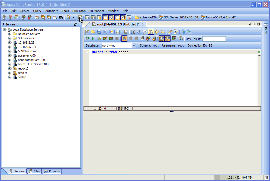Expand the sachin server node
Screen dimensions: 270x181
coord(10,77)
